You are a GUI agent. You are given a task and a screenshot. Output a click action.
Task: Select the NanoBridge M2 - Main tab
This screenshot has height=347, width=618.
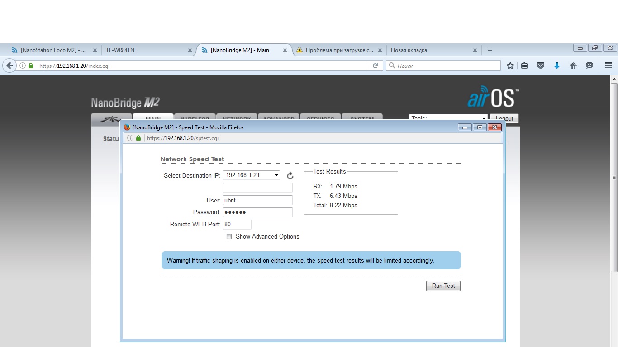244,50
